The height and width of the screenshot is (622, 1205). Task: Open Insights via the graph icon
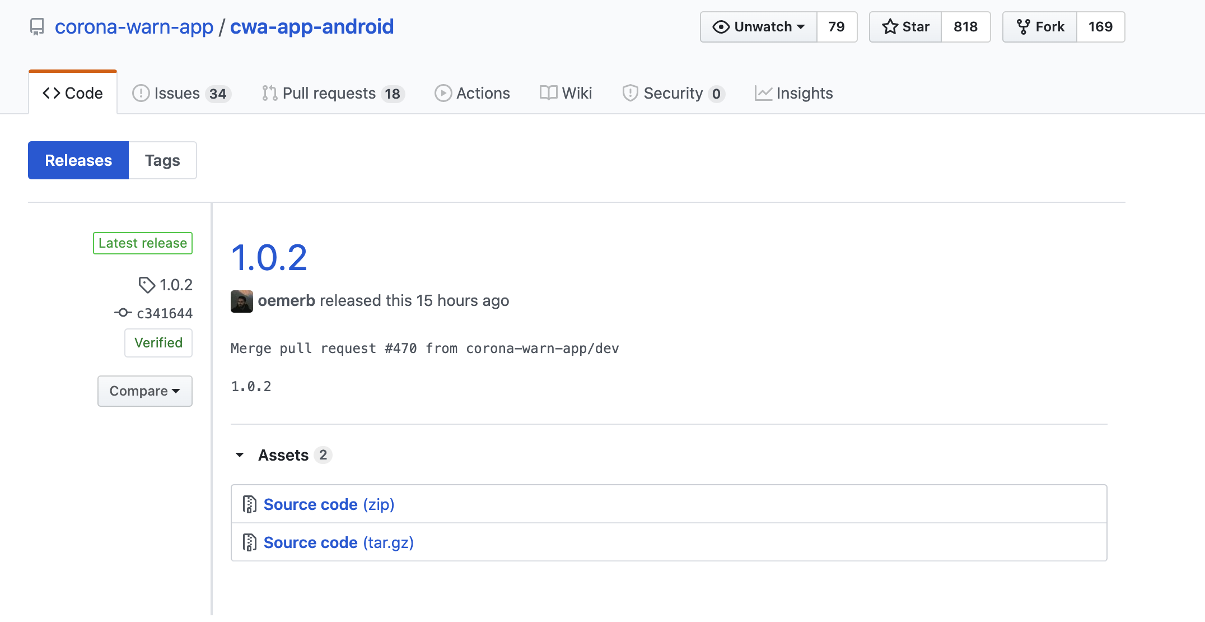[763, 93]
